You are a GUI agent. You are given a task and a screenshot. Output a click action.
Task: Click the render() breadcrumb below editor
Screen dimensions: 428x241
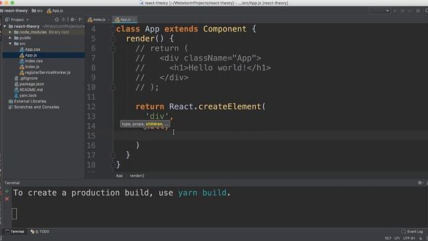click(136, 175)
